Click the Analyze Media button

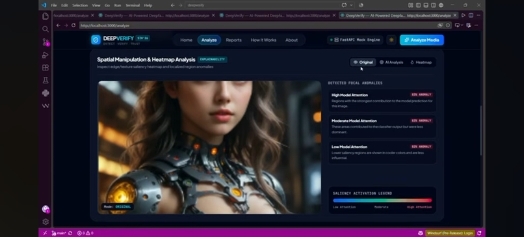(422, 40)
